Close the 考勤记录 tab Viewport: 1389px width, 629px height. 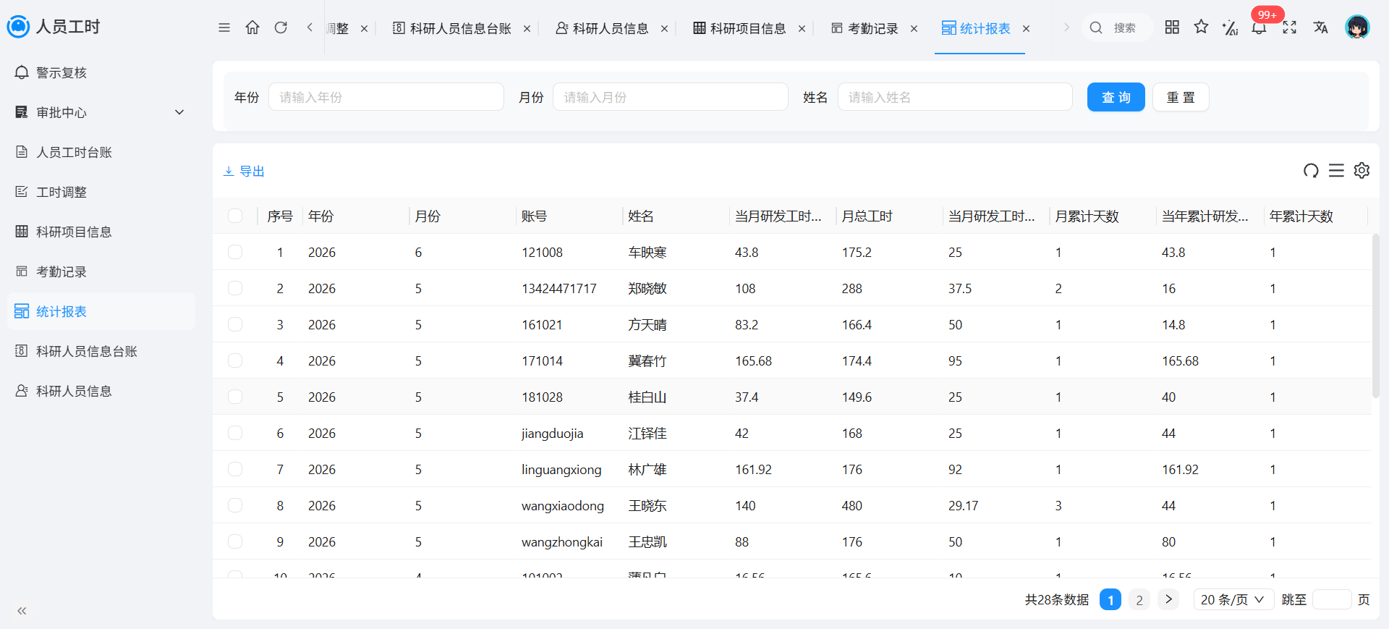pyautogui.click(x=914, y=29)
